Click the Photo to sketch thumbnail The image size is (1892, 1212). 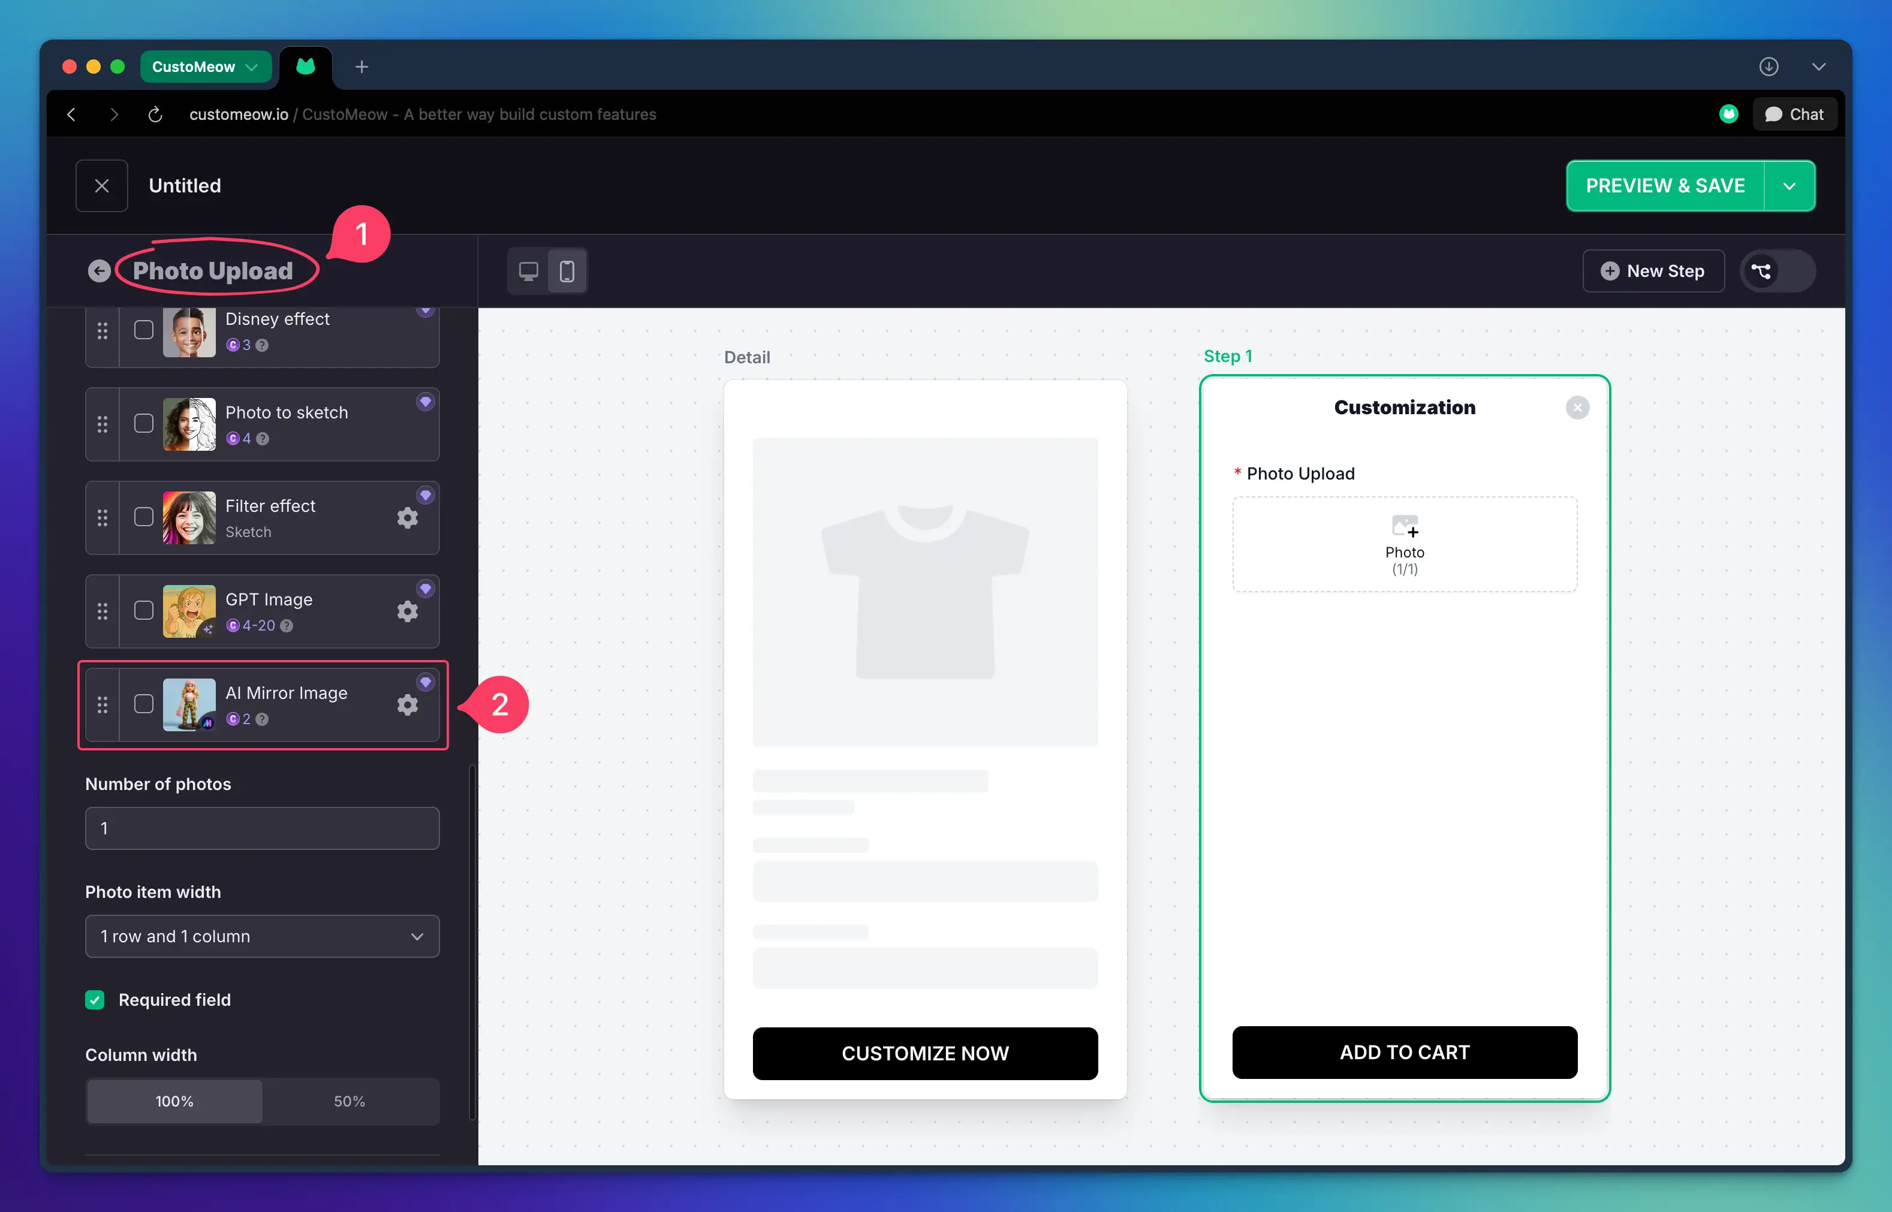(189, 424)
